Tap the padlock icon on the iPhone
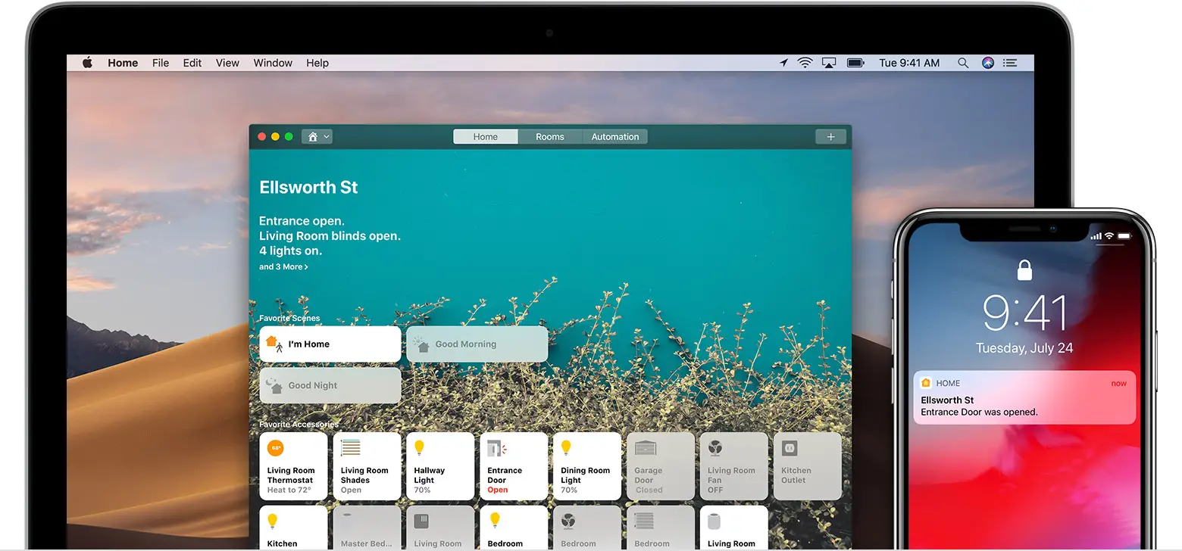The width and height of the screenshot is (1182, 551). (x=1024, y=269)
